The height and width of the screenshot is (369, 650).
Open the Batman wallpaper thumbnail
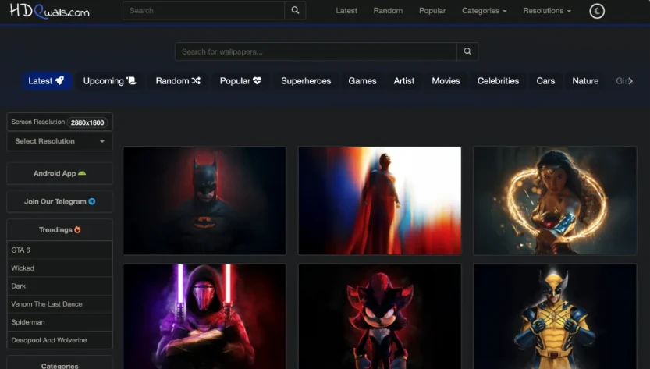coord(204,200)
